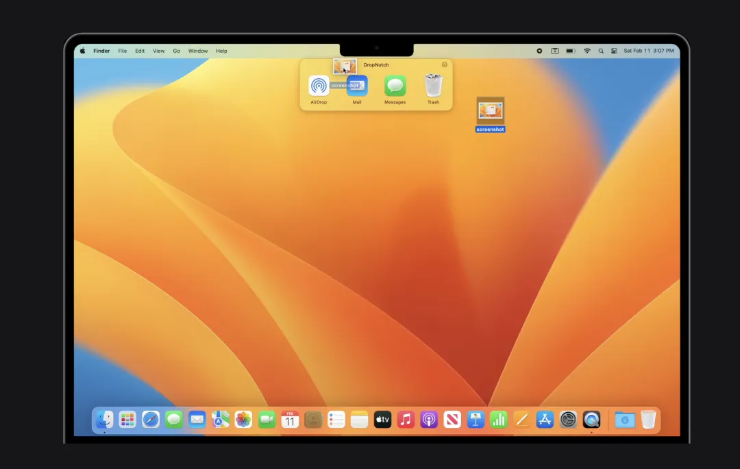Click the Sat Feb 11 3:07 PM clock

tap(648, 51)
